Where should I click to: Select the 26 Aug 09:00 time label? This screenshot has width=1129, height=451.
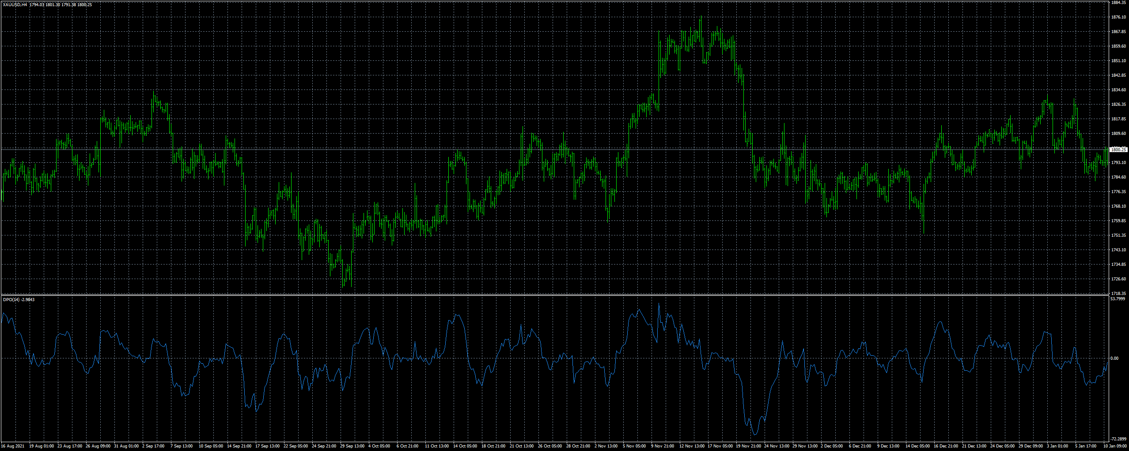coord(98,446)
